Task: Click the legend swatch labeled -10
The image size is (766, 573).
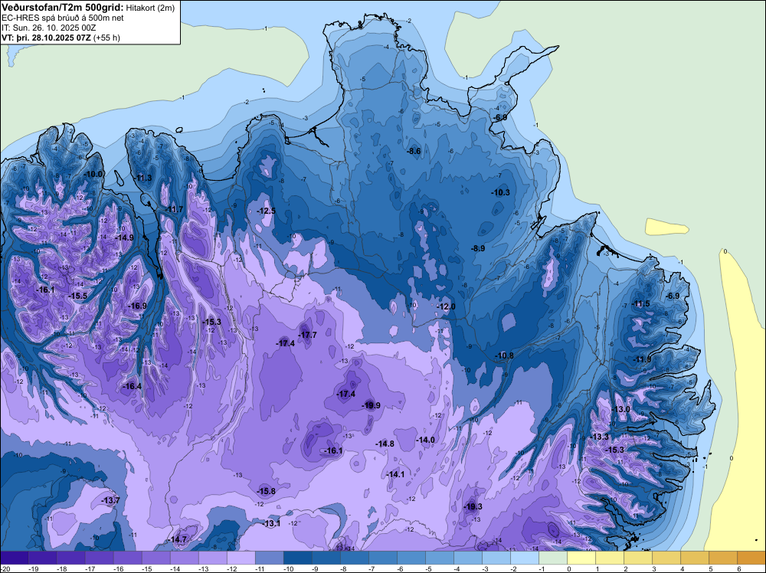Action: [297, 558]
